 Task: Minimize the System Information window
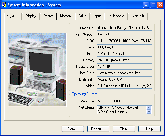146,5
